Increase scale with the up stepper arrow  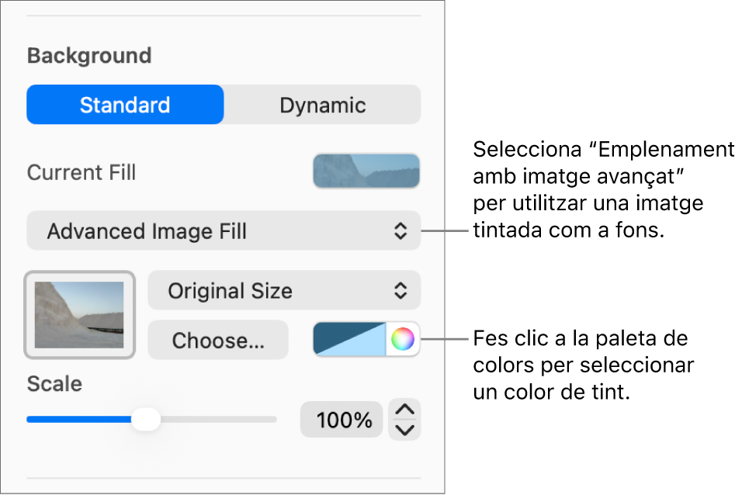pos(406,410)
